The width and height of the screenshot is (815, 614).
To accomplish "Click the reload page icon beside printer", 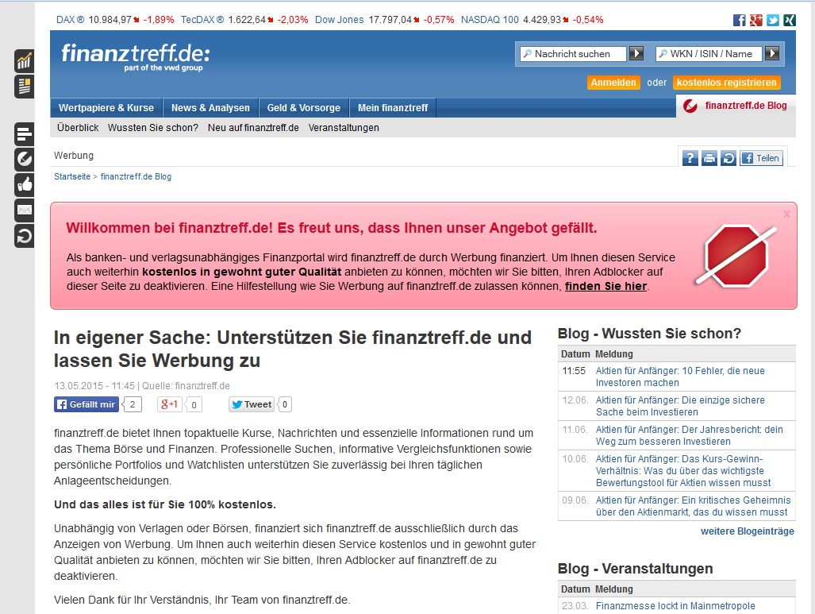I will pos(729,158).
